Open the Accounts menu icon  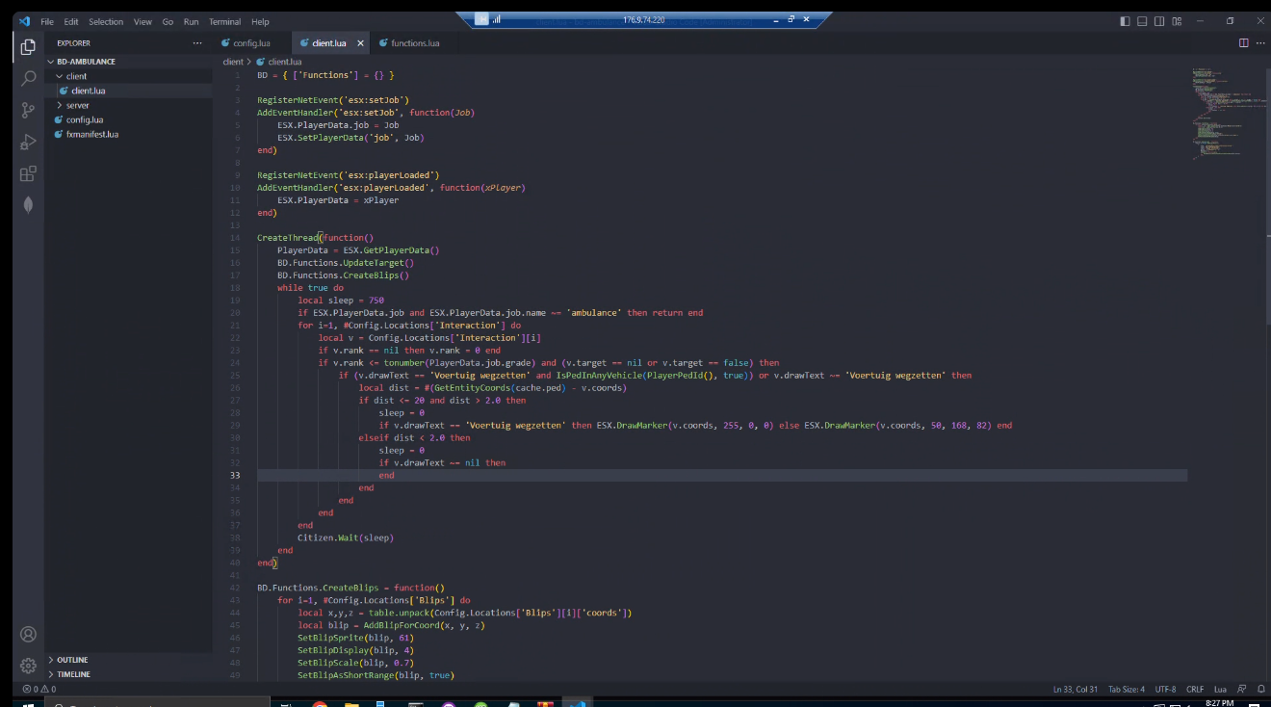pos(28,634)
